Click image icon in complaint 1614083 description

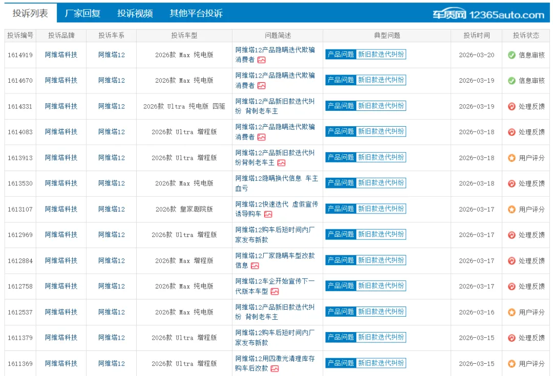(261, 137)
